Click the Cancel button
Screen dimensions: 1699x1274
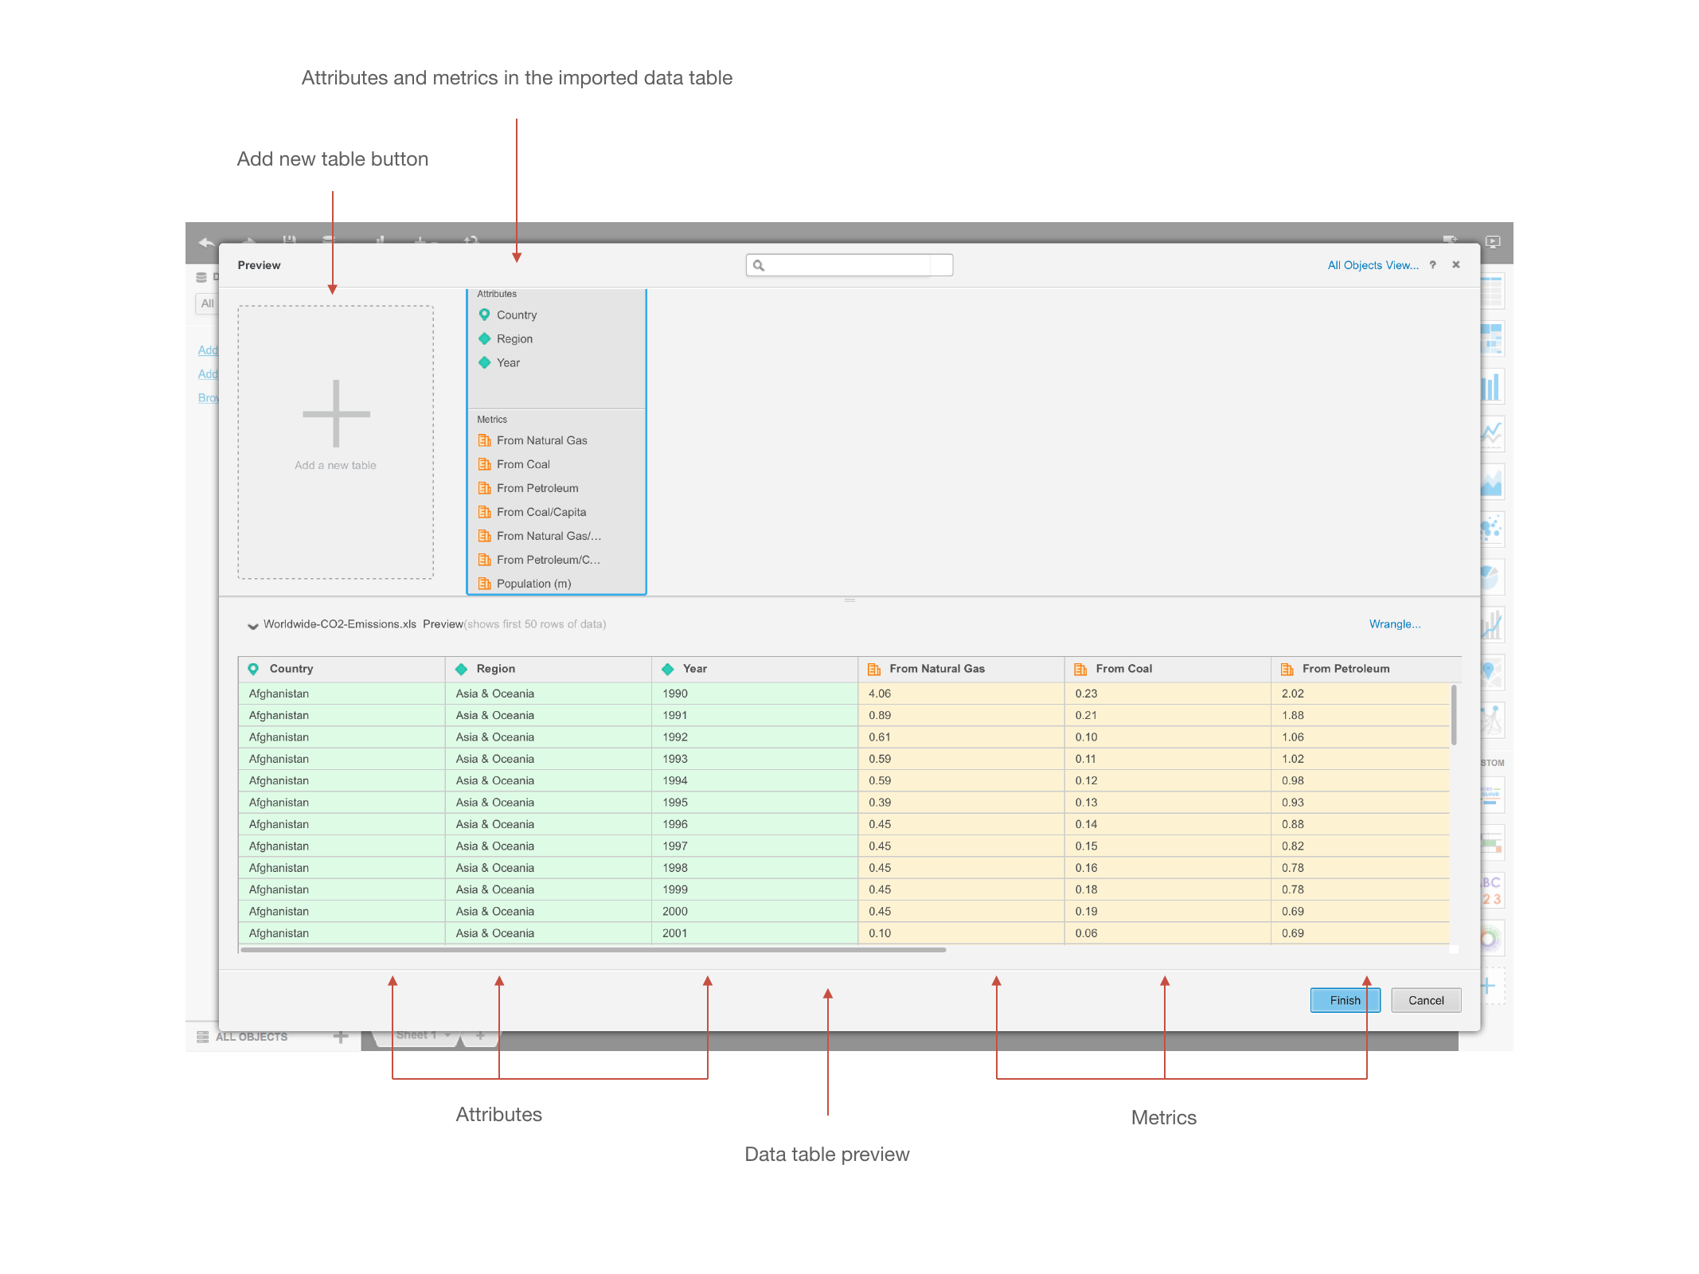(x=1426, y=1000)
